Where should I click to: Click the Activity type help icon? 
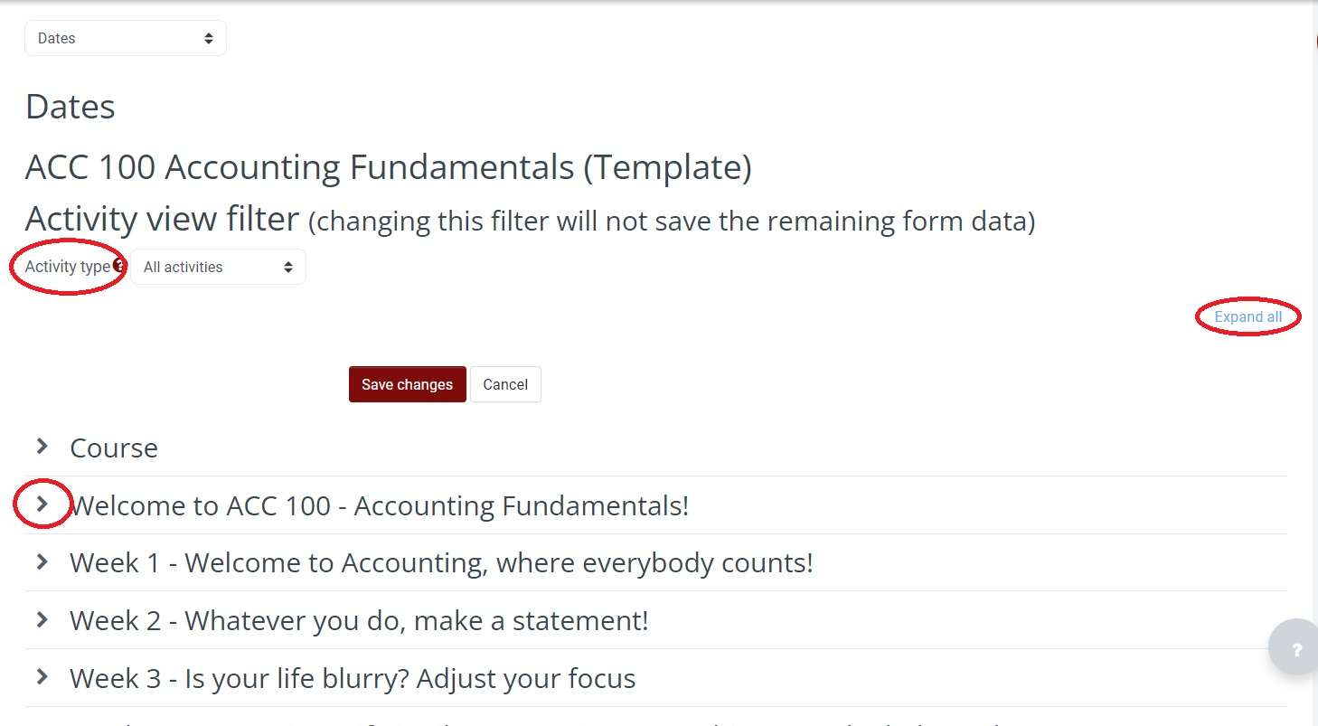point(119,267)
